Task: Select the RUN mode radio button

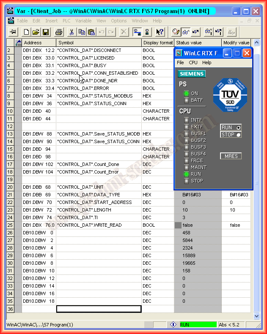Action: 239,127
